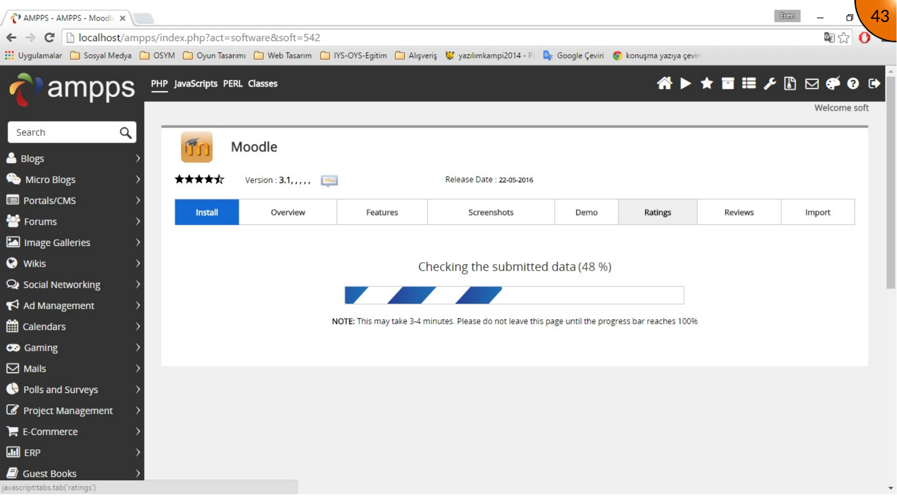Open the installations box icon
This screenshot has width=897, height=504.
pyautogui.click(x=727, y=84)
